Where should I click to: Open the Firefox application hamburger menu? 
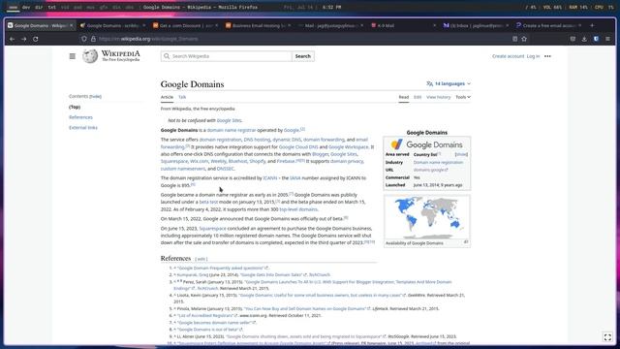(607, 39)
